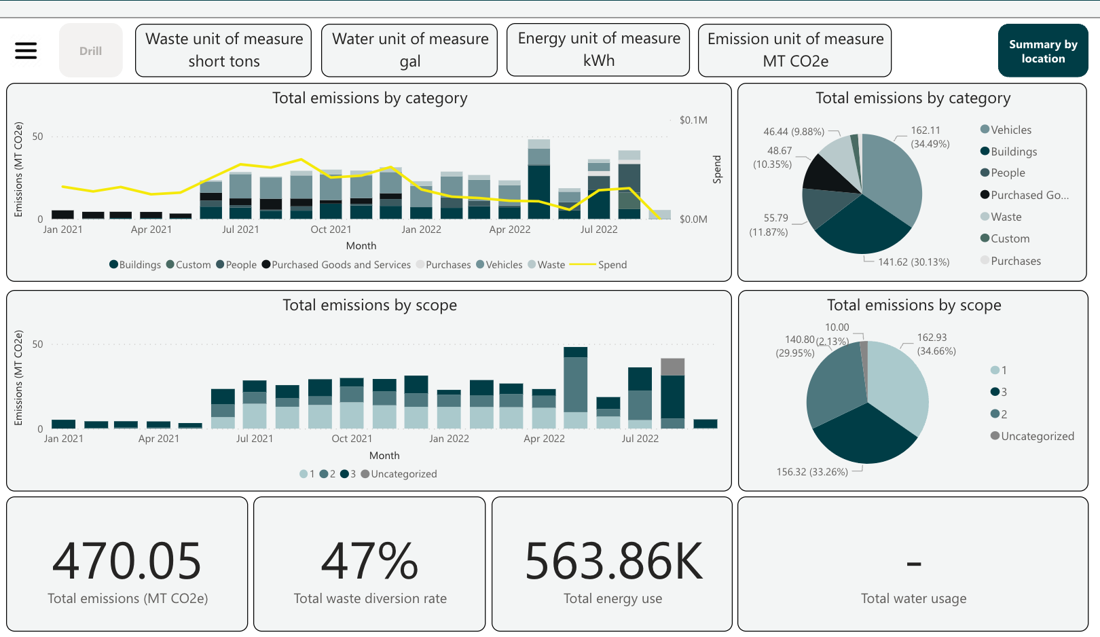This screenshot has width=1100, height=637.
Task: Click the Total waste diversion rate 47% card
Action: pos(369,564)
